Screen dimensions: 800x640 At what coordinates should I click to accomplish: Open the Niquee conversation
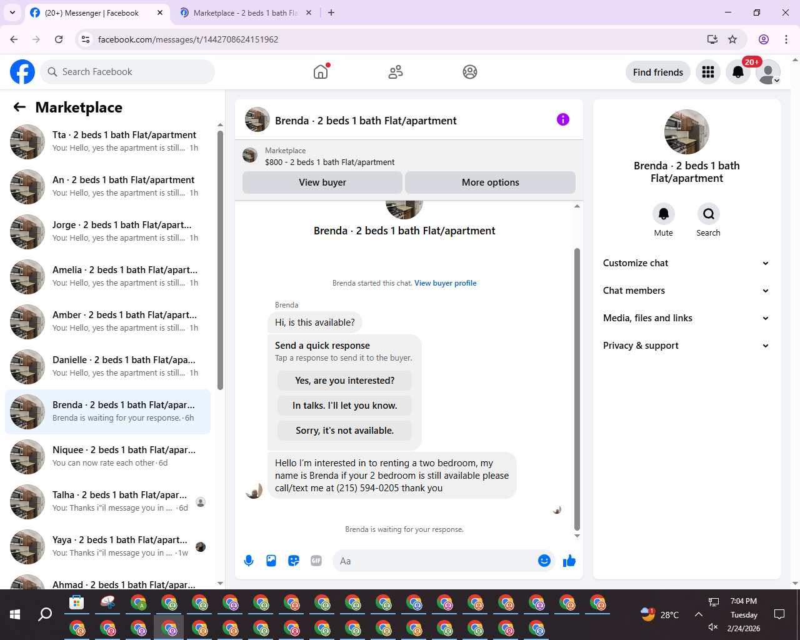click(x=107, y=456)
